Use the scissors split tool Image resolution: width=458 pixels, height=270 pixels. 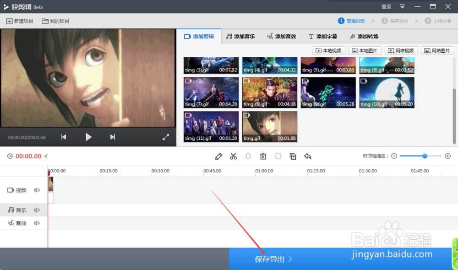coord(233,156)
